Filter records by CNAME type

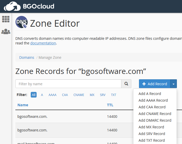tap(79, 95)
